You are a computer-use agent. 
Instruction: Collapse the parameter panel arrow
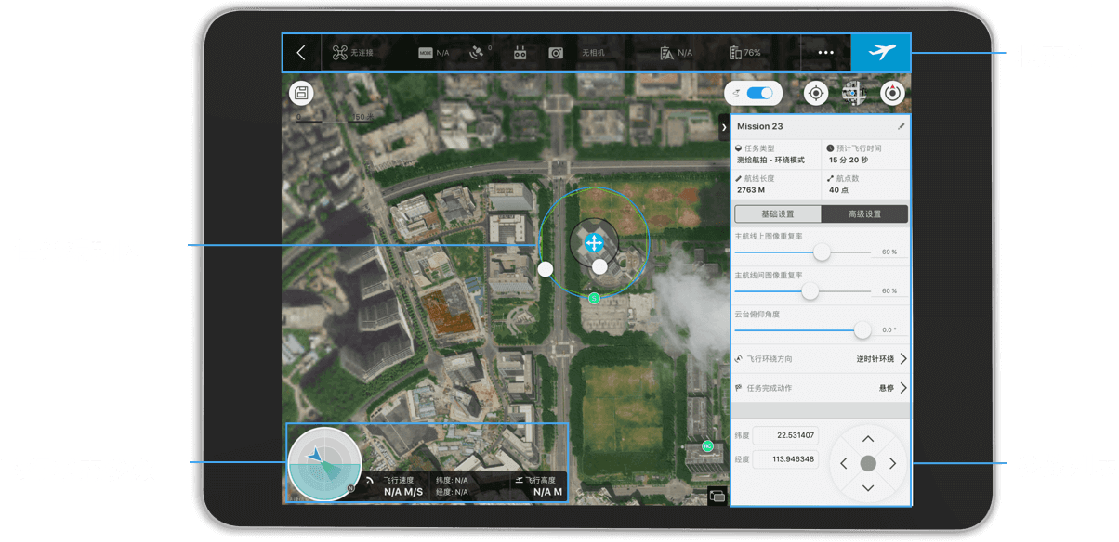click(x=724, y=127)
